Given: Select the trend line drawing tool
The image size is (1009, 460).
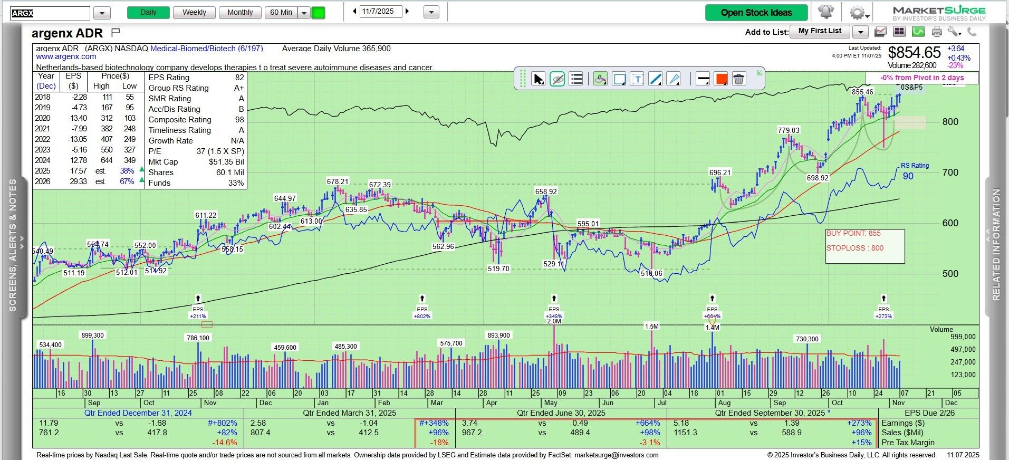Looking at the screenshot, I should pyautogui.click(x=655, y=79).
